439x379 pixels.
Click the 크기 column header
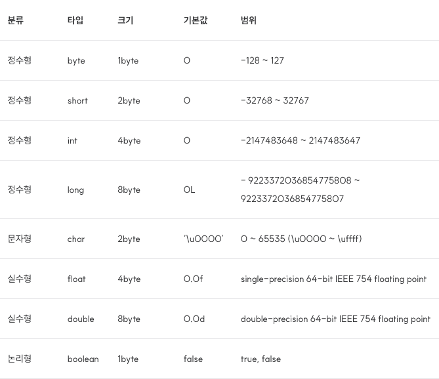tap(125, 20)
